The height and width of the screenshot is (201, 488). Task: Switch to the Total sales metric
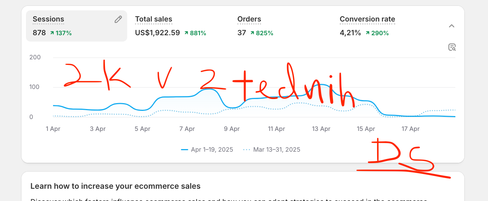(x=154, y=19)
